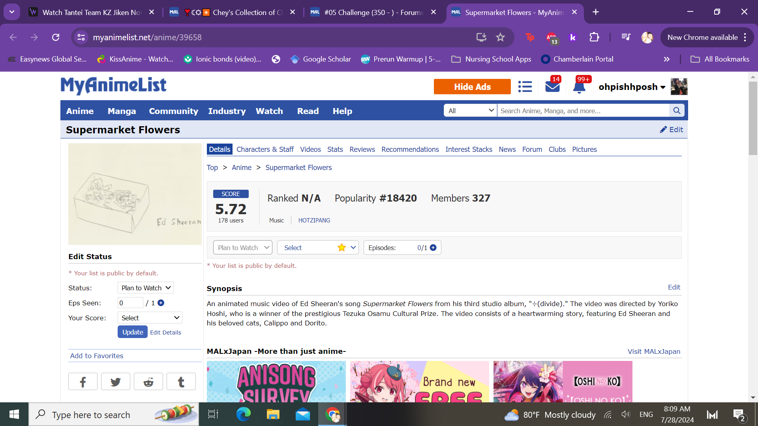Viewport: 758px width, 426px height.
Task: Bookmark page with star icon
Action: 500,37
